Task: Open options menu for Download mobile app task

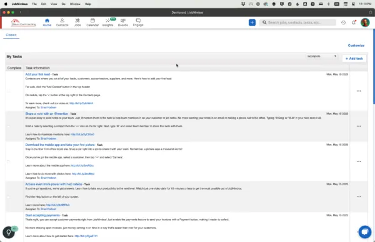Action: (359, 162)
